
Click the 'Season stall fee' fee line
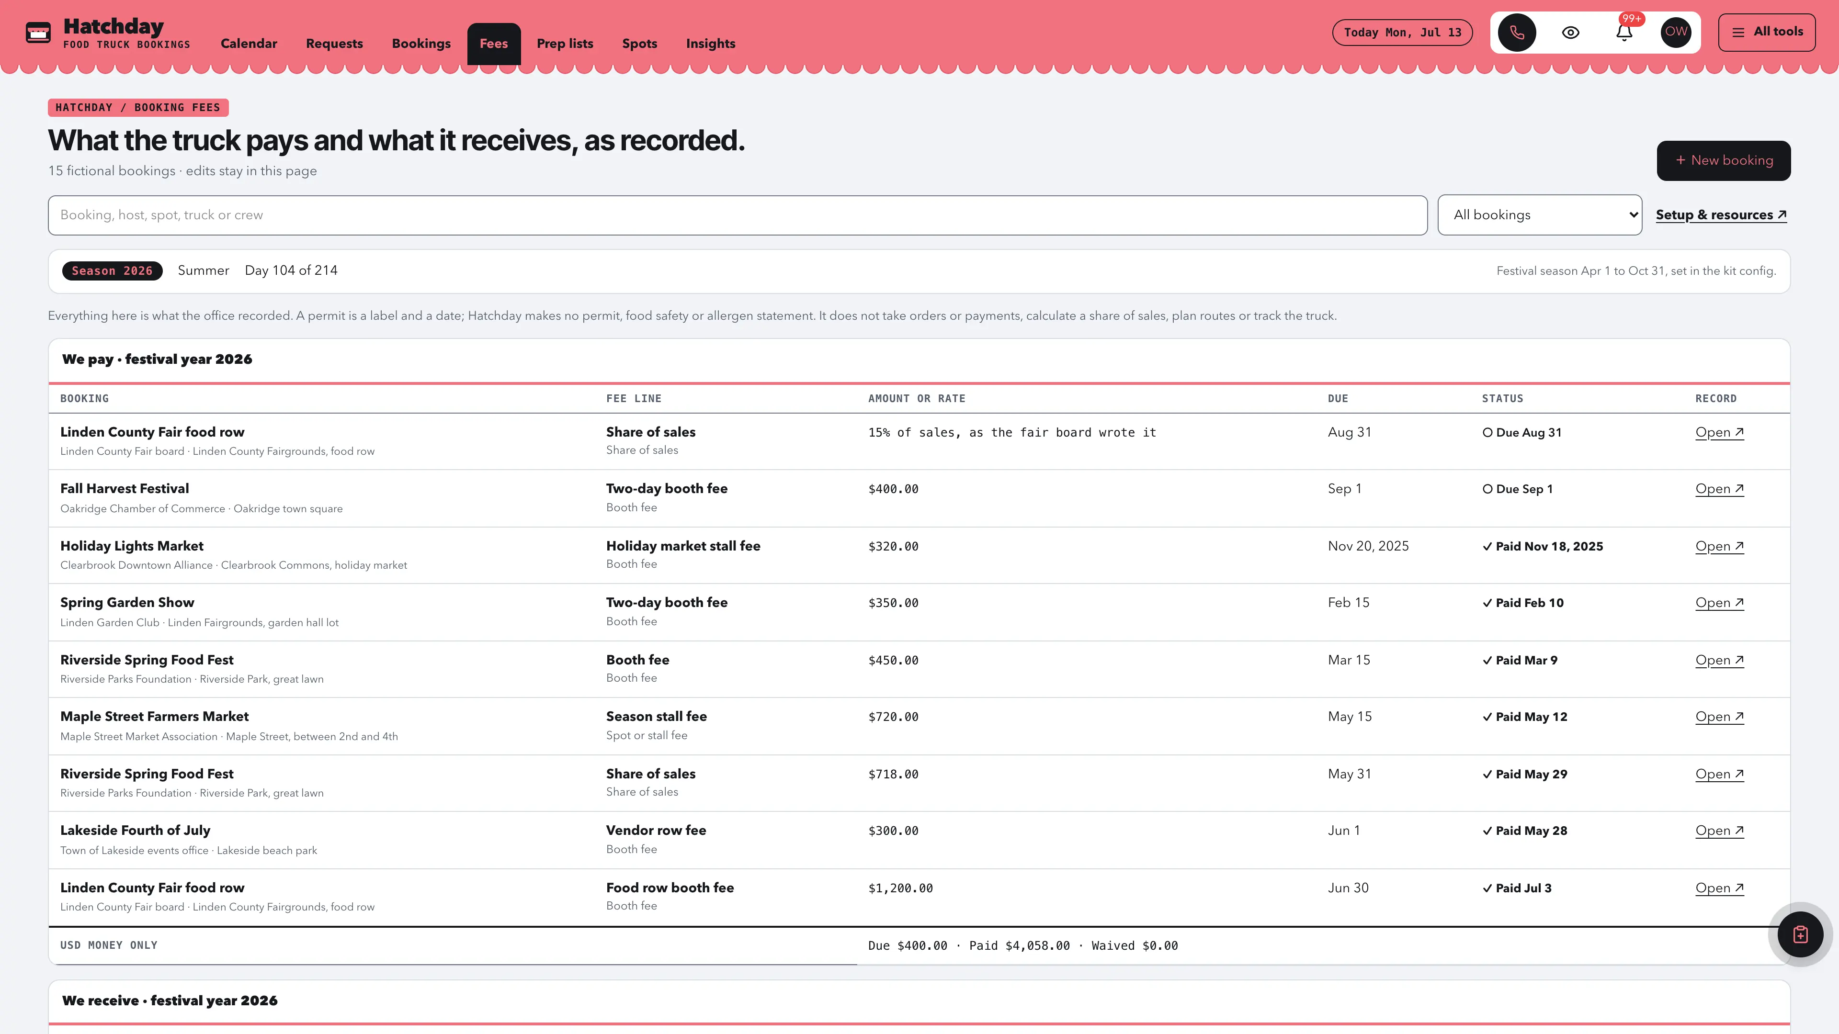point(656,717)
